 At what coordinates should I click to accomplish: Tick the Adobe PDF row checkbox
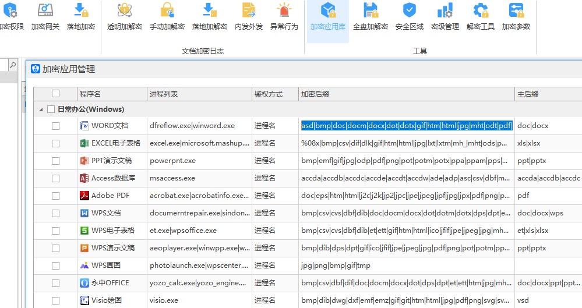click(x=55, y=196)
